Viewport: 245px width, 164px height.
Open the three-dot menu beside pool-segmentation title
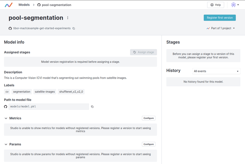[68, 18]
